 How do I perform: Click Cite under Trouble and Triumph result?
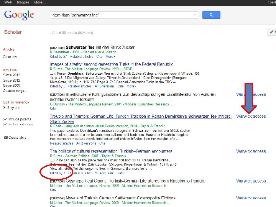tap(102, 143)
